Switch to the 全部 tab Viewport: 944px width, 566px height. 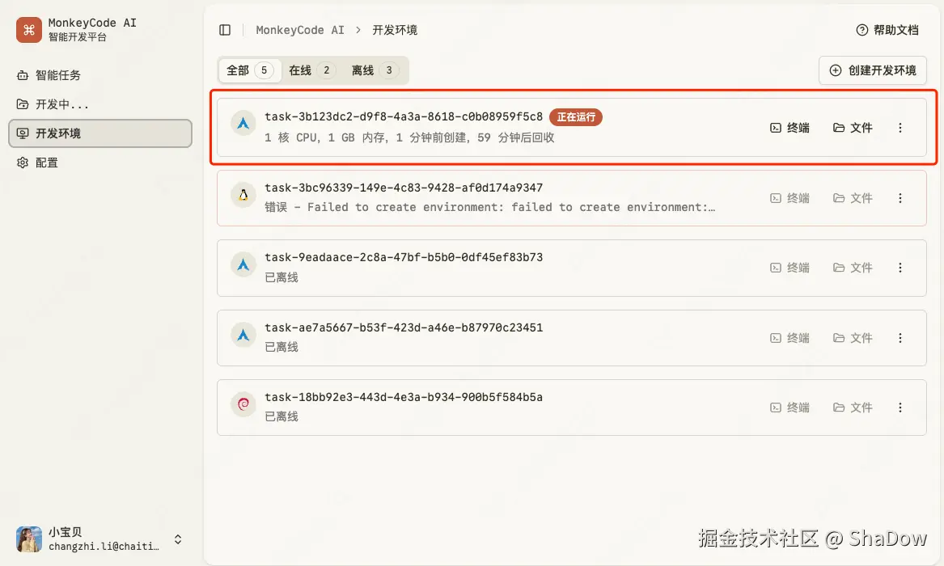pyautogui.click(x=249, y=70)
